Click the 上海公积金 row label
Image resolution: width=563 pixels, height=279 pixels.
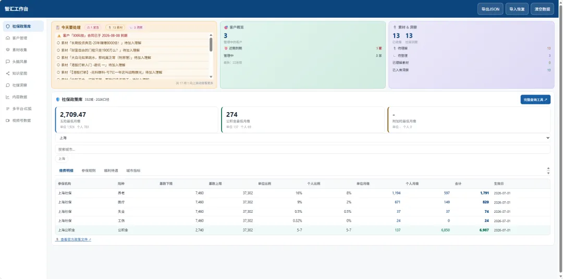point(66,230)
